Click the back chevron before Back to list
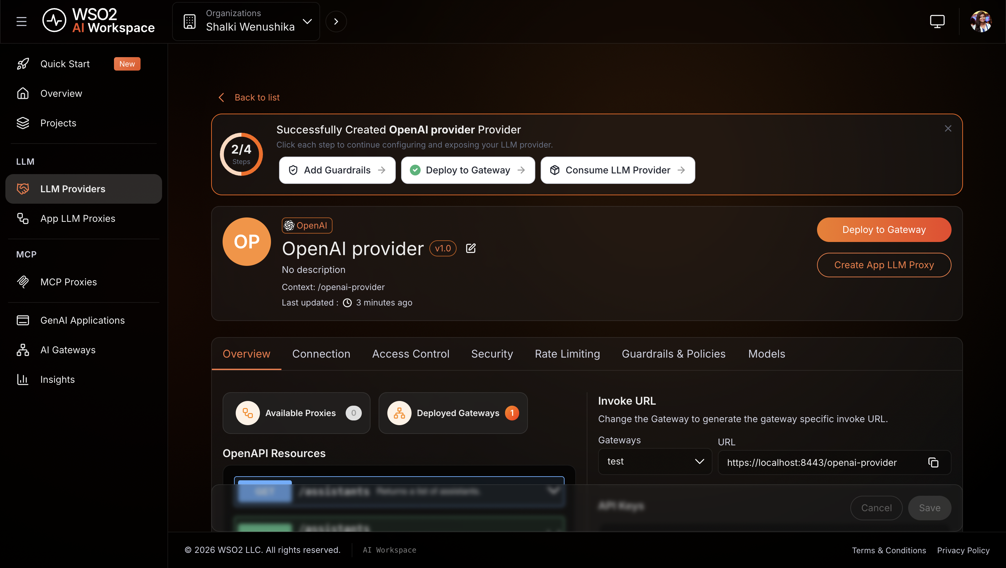 tap(222, 97)
